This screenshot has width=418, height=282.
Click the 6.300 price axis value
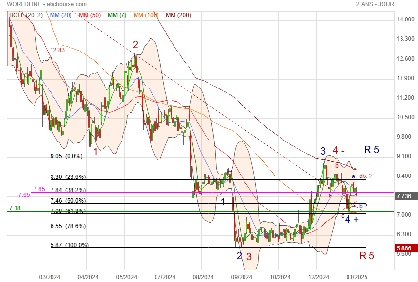click(405, 234)
